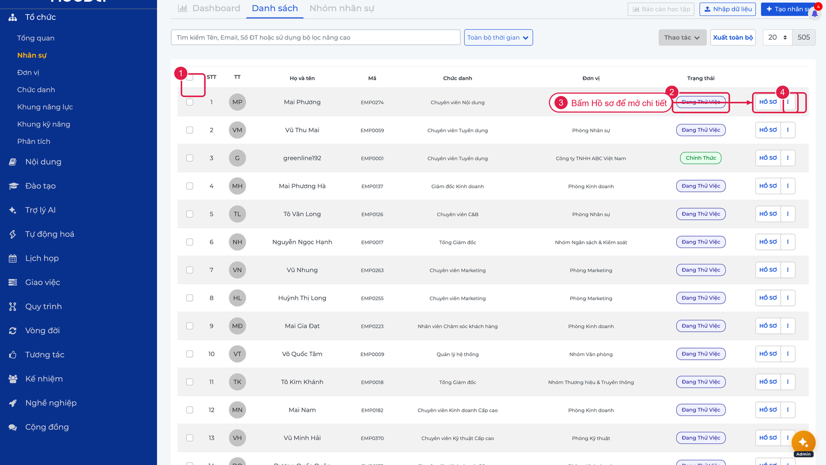
Task: Switch to the Dashboard tab
Action: (209, 8)
